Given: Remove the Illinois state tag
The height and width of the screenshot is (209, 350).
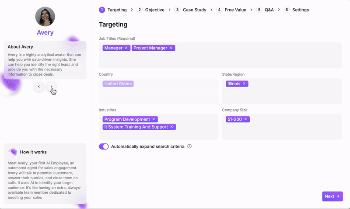Looking at the screenshot, I should 244,84.
